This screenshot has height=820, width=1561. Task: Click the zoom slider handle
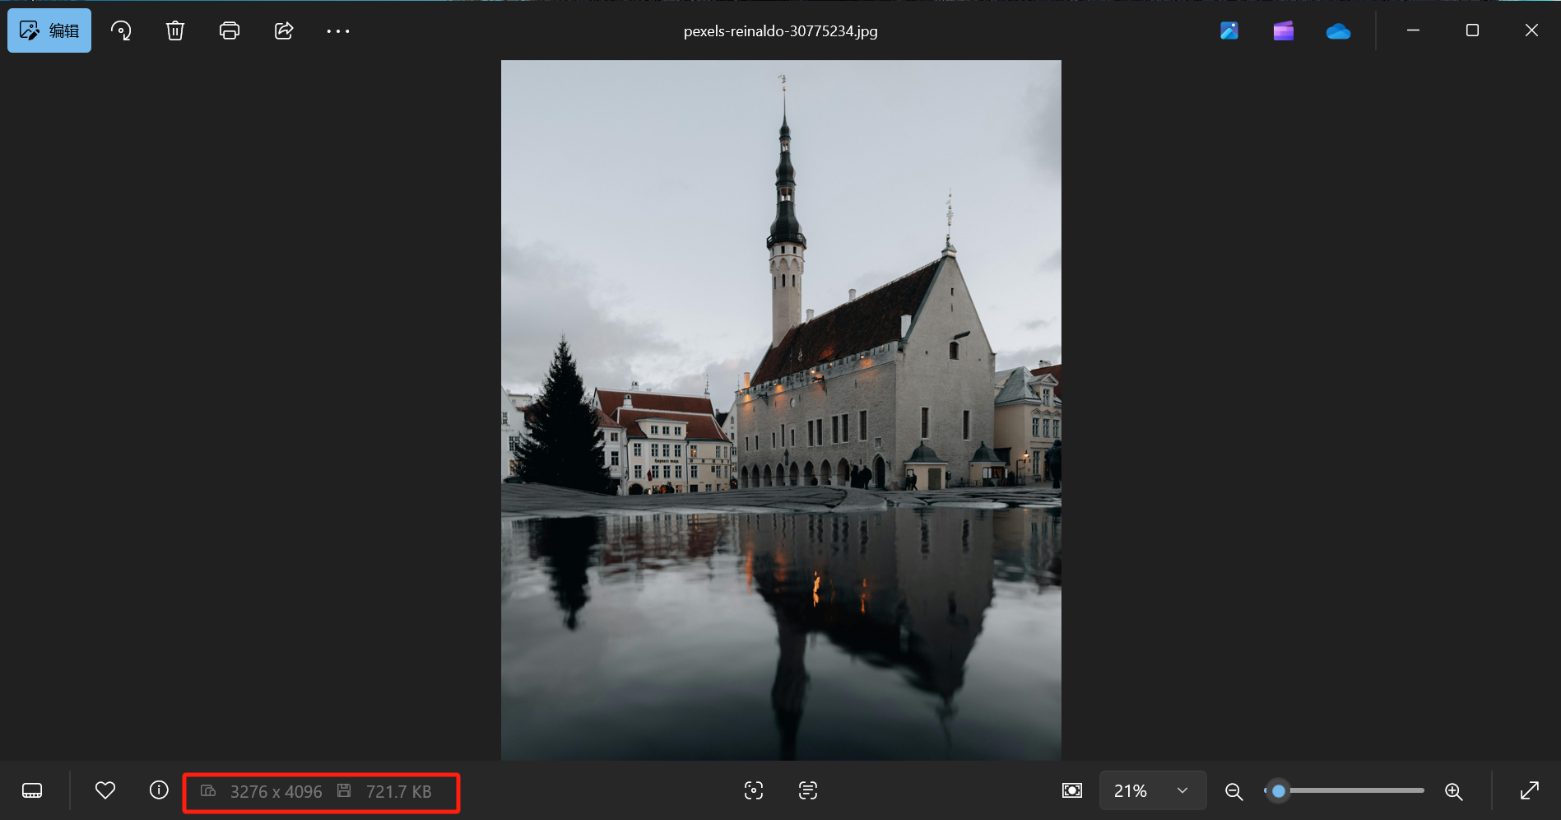[1278, 790]
